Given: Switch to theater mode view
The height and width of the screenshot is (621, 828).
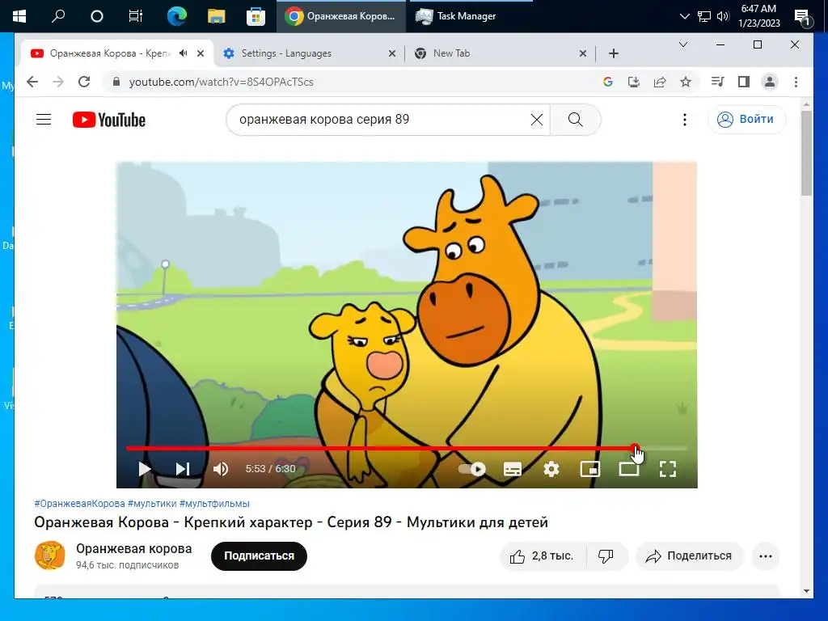Looking at the screenshot, I should 629,469.
